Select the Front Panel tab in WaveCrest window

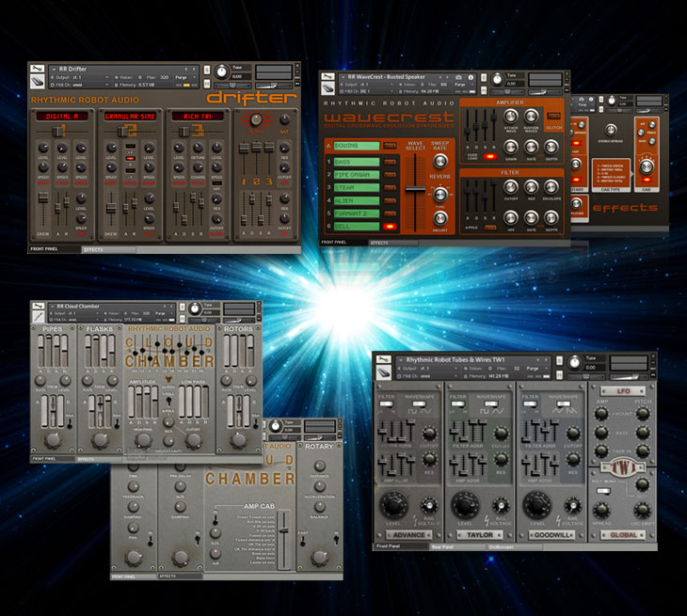(343, 242)
